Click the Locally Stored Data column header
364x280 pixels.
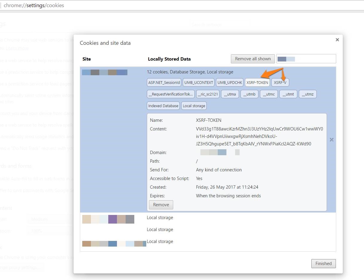[169, 59]
